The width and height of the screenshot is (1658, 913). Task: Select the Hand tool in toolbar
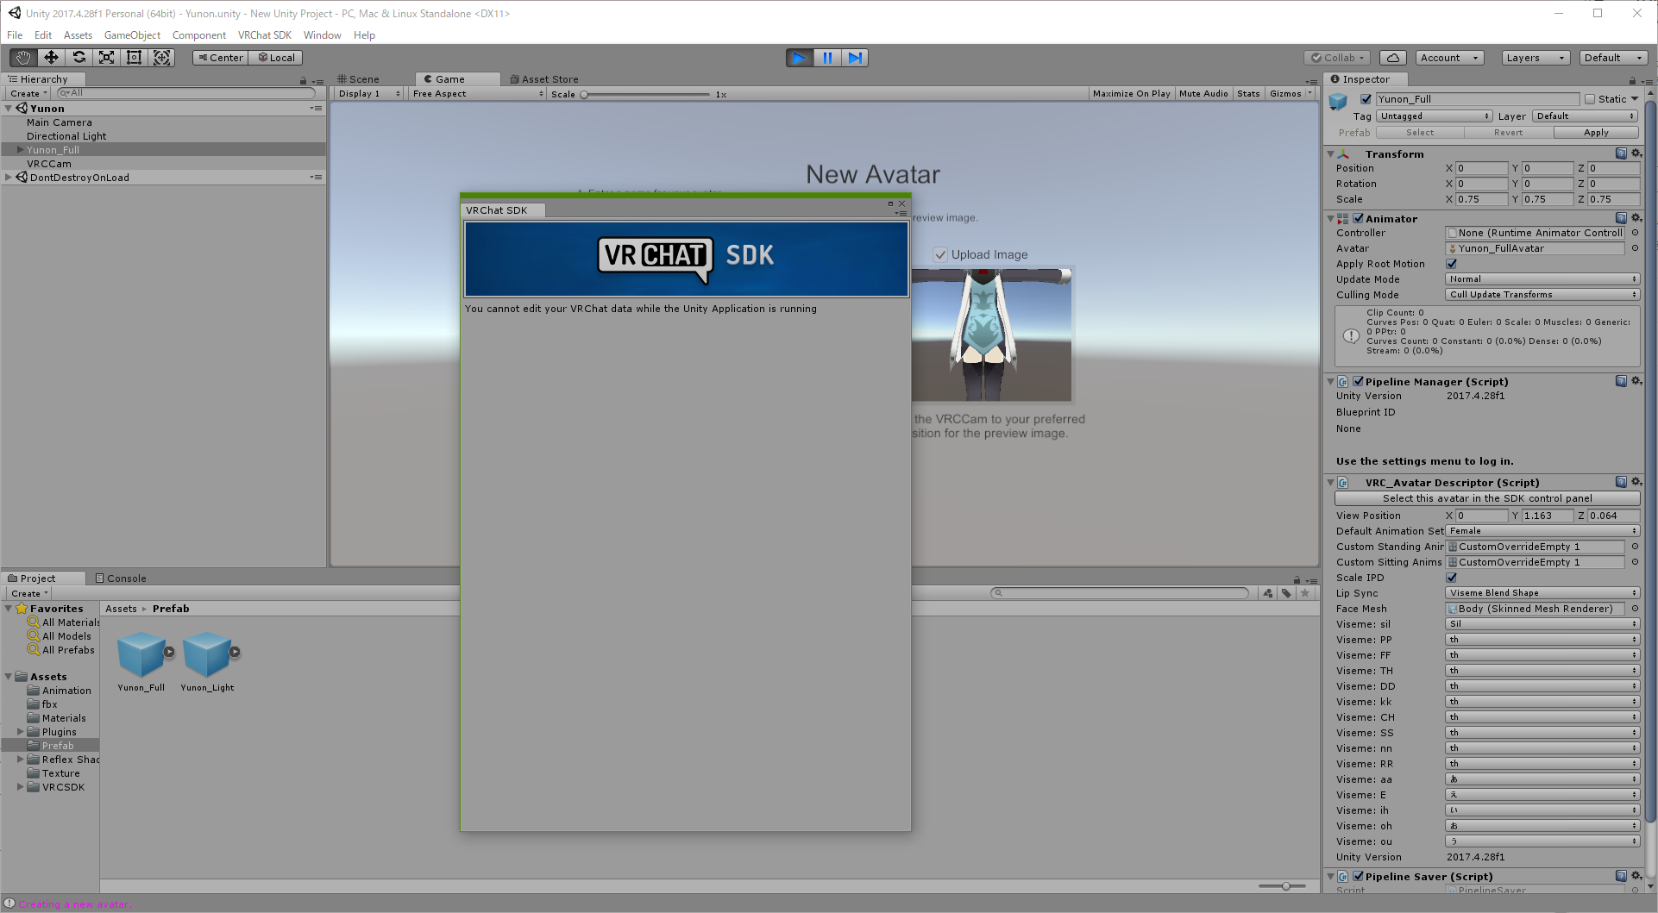(23, 58)
